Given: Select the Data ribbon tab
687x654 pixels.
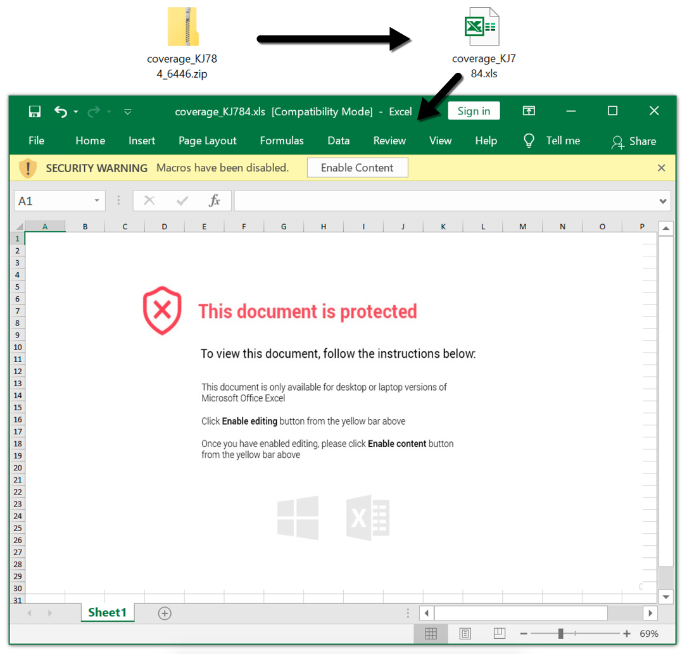Looking at the screenshot, I should [339, 141].
